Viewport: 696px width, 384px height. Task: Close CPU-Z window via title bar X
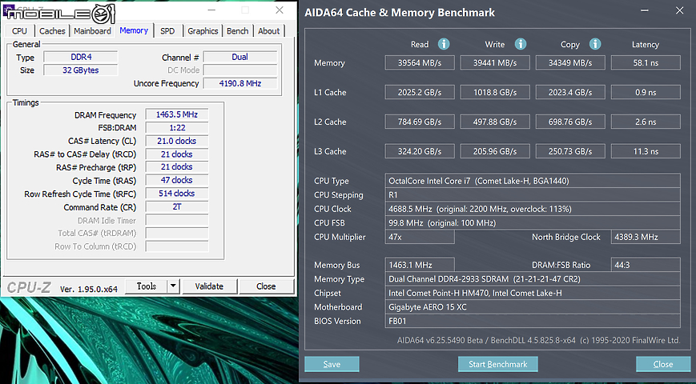pyautogui.click(x=280, y=10)
